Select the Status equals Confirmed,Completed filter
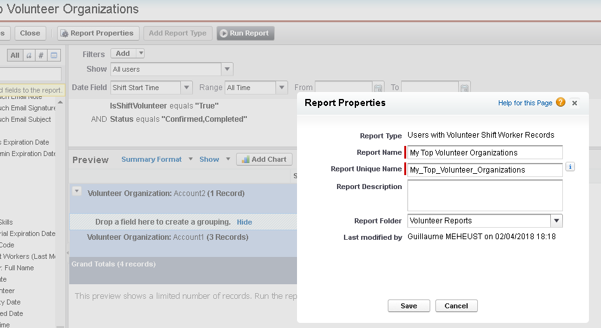The height and width of the screenshot is (328, 601). (178, 119)
